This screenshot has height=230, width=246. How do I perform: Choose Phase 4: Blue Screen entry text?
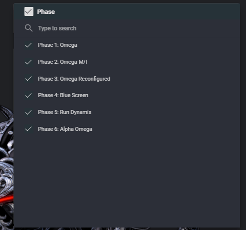click(63, 95)
